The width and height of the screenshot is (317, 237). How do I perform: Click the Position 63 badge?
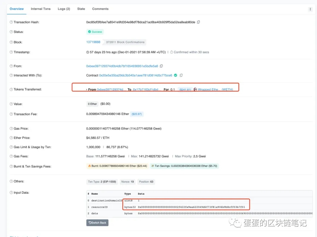146,181
